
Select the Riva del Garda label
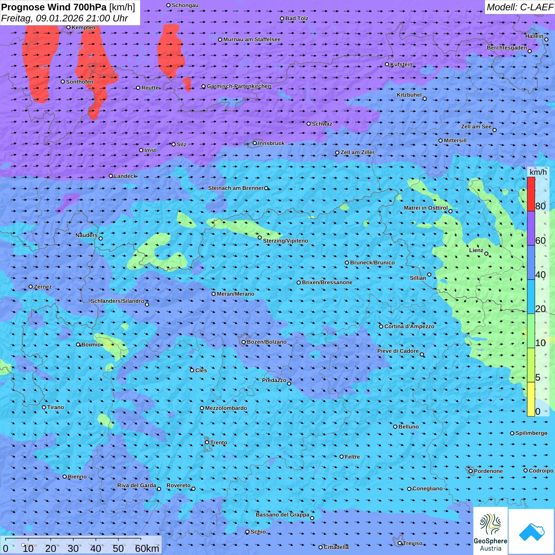click(x=136, y=485)
